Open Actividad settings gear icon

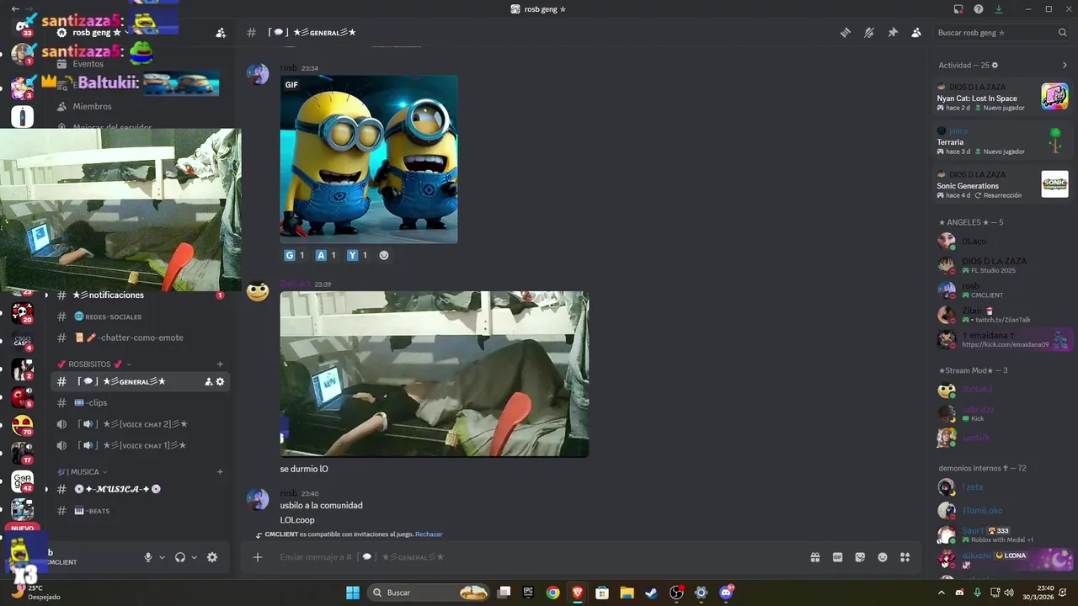pyautogui.click(x=995, y=65)
